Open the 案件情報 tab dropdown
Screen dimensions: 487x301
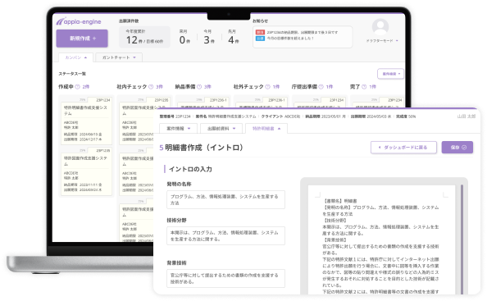pyautogui.click(x=178, y=128)
